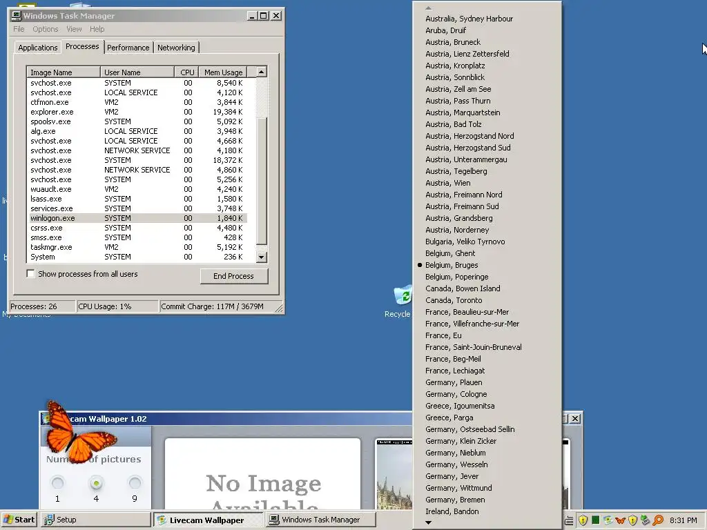Select wuauclt.exe in the process list
This screenshot has height=530, width=707.
click(137, 189)
